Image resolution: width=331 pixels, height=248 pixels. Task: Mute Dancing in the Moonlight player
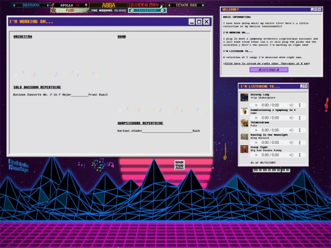pos(291,143)
